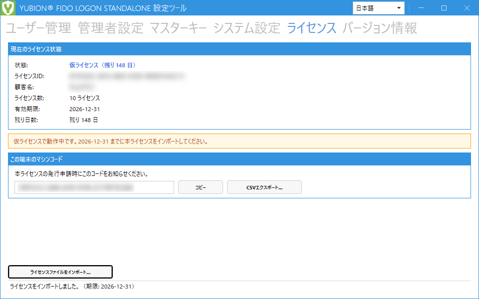The width and height of the screenshot is (479, 299).
Task: Go to the システム設定 tab
Action: coord(247,28)
